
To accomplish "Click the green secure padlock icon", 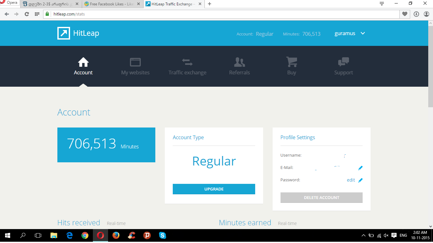I will (47, 14).
